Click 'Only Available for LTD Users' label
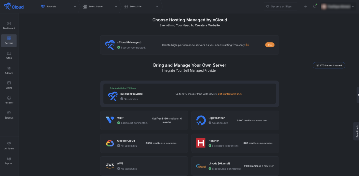The height and width of the screenshot is (176, 359). (x=123, y=88)
